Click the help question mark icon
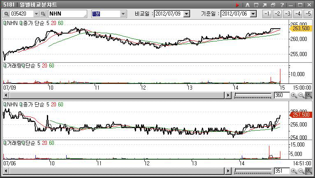This screenshot has width=315, height=178. [282, 5]
